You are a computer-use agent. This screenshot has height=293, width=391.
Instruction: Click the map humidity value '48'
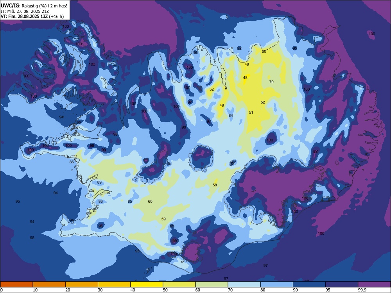(245, 78)
